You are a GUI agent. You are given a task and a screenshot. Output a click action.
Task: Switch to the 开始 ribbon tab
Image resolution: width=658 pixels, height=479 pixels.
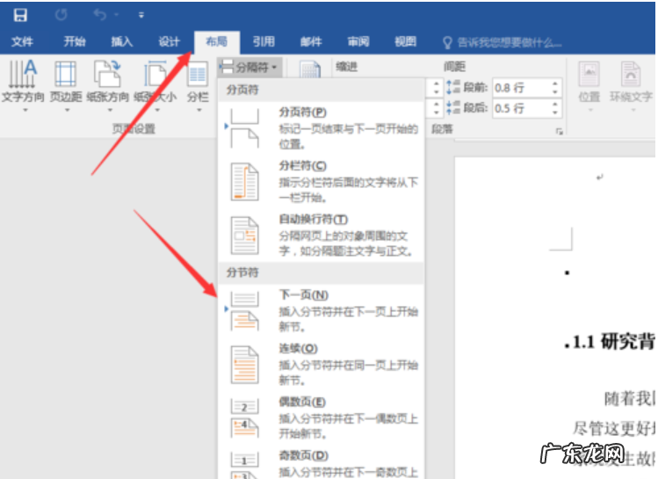point(75,41)
